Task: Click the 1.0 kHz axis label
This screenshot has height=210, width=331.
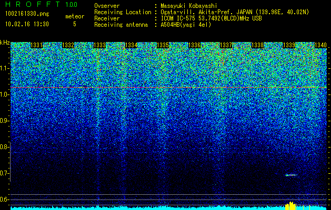Action: point(4,94)
